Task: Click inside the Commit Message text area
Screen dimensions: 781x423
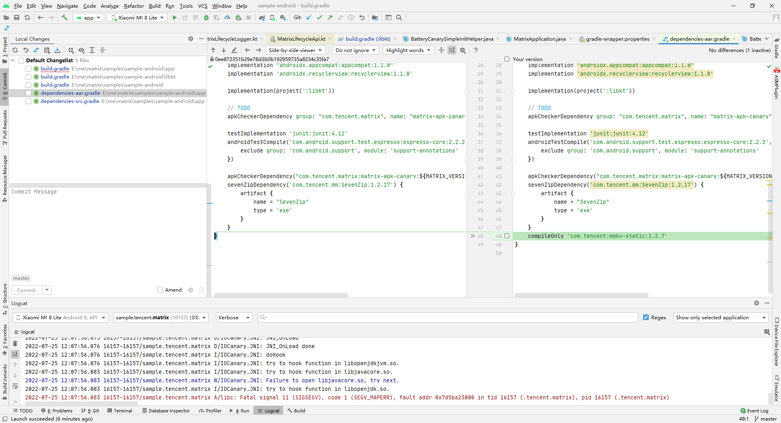Action: tap(108, 228)
